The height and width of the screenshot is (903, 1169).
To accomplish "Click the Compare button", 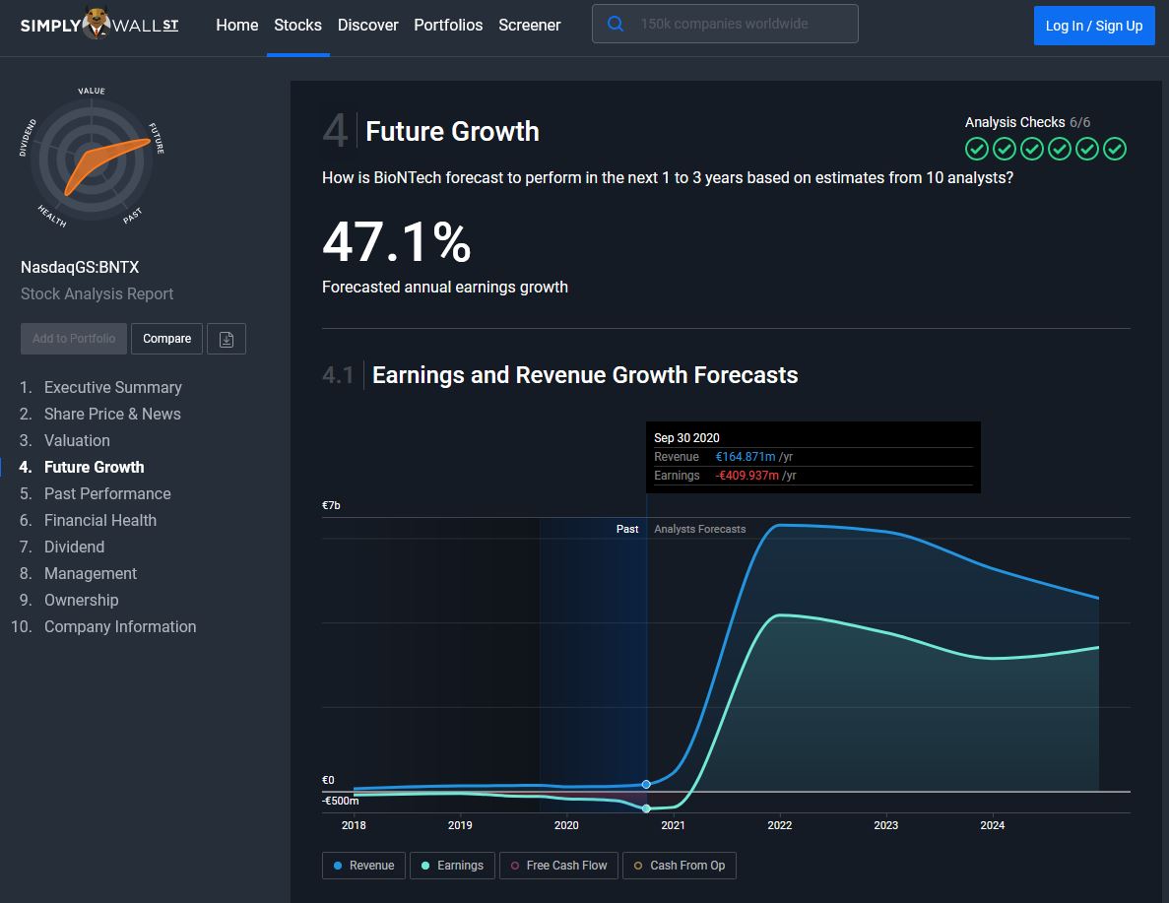I will click(x=166, y=339).
